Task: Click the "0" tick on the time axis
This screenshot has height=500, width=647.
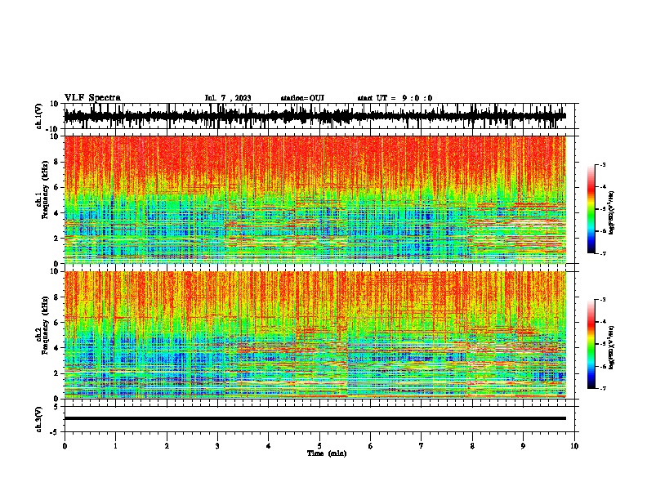Action: click(65, 446)
